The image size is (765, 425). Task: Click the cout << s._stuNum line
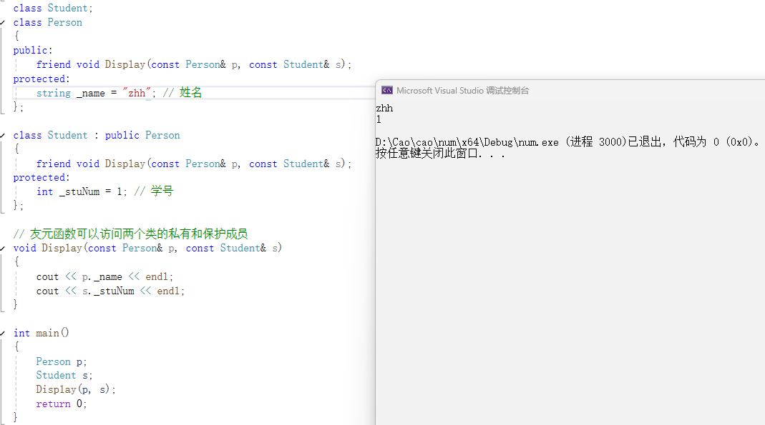pos(110,291)
